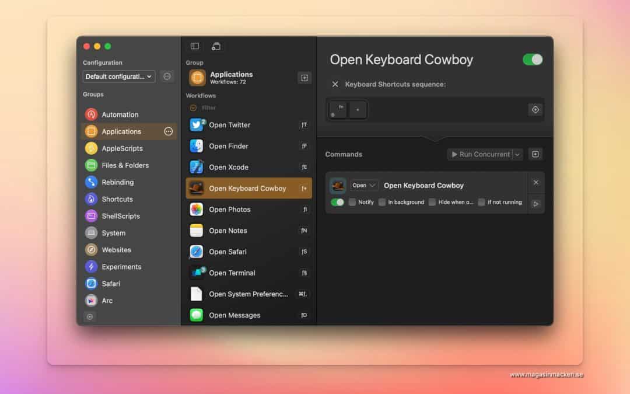Click the Applications group header icon

pos(197,78)
